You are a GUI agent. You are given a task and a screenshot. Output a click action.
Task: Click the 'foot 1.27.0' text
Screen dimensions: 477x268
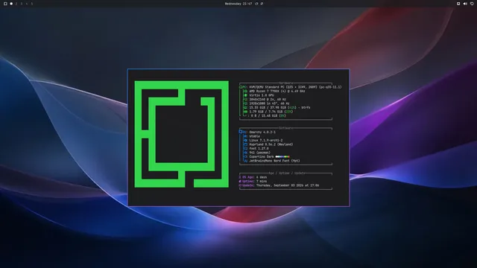(x=259, y=149)
